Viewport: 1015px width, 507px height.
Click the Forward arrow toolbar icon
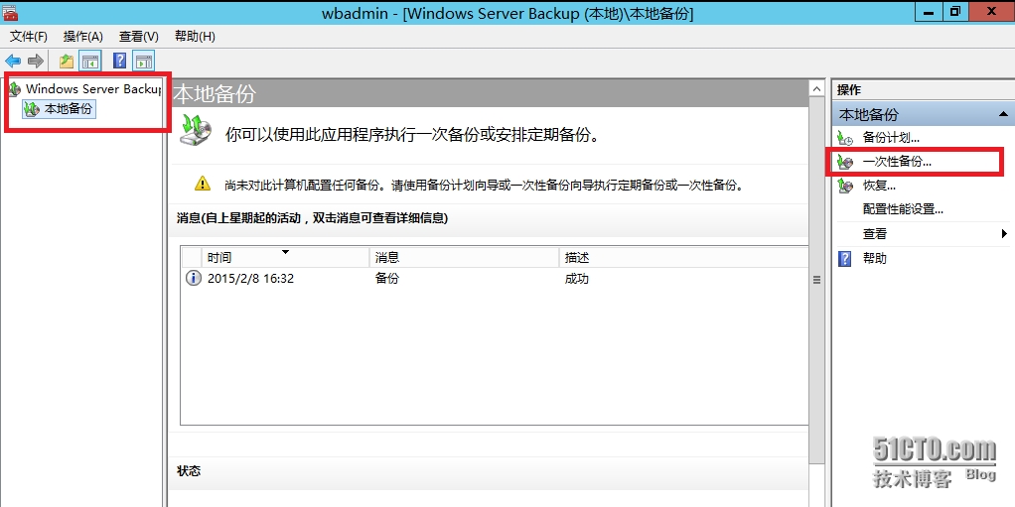tap(36, 62)
